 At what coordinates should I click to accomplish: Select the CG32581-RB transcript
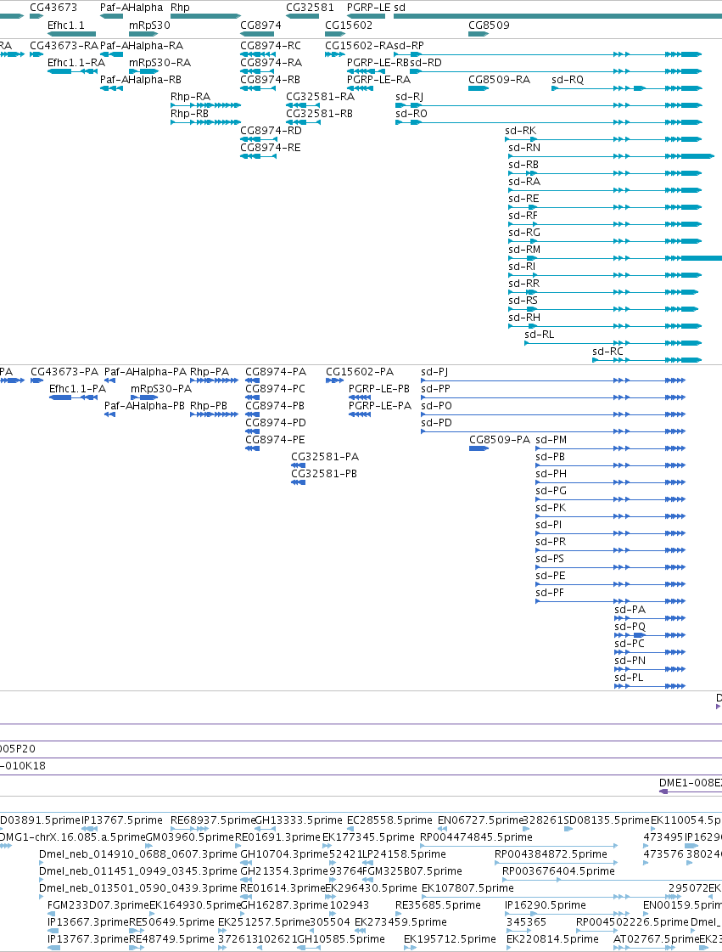click(x=302, y=122)
